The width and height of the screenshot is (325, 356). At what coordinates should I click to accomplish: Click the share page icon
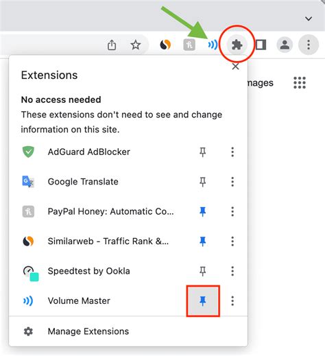(112, 45)
